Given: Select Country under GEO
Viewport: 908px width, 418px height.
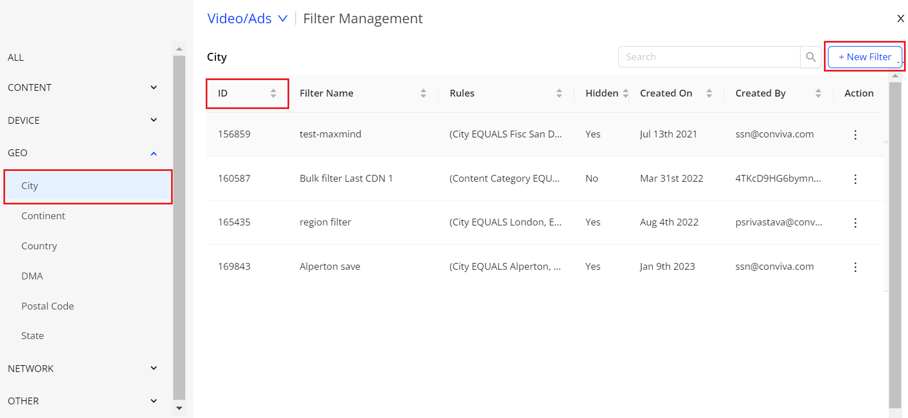Looking at the screenshot, I should 39,246.
